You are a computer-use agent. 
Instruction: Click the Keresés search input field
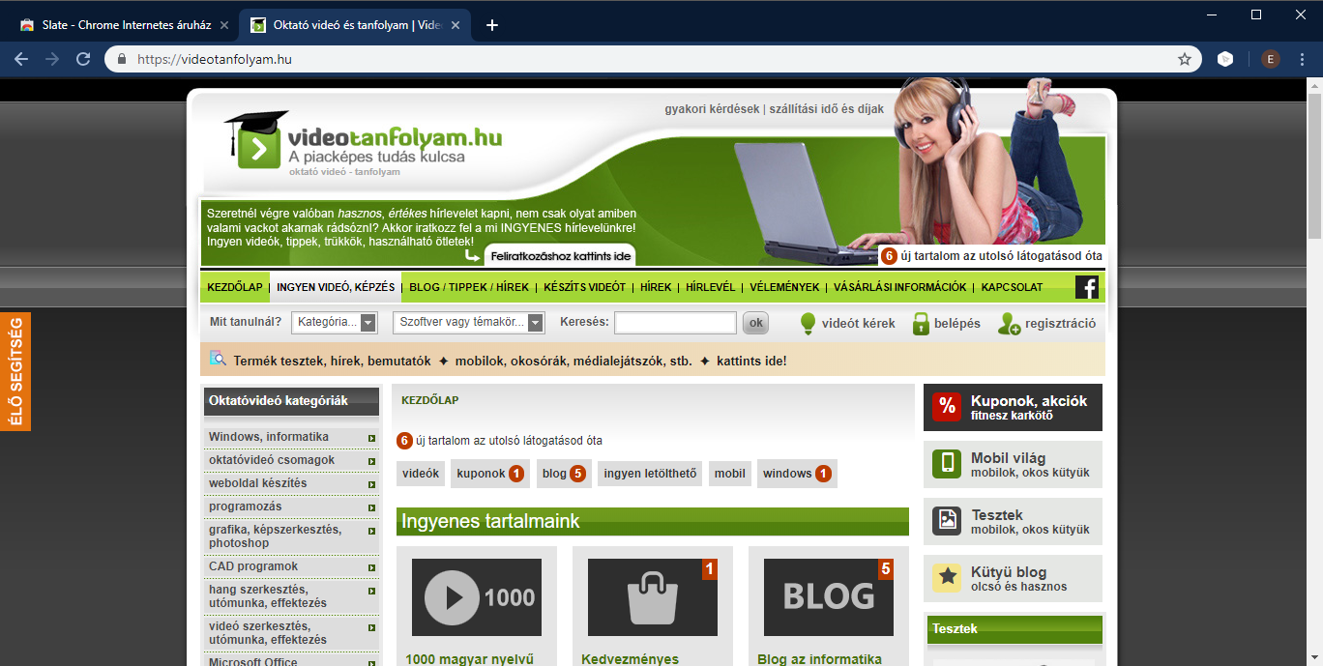(x=675, y=323)
